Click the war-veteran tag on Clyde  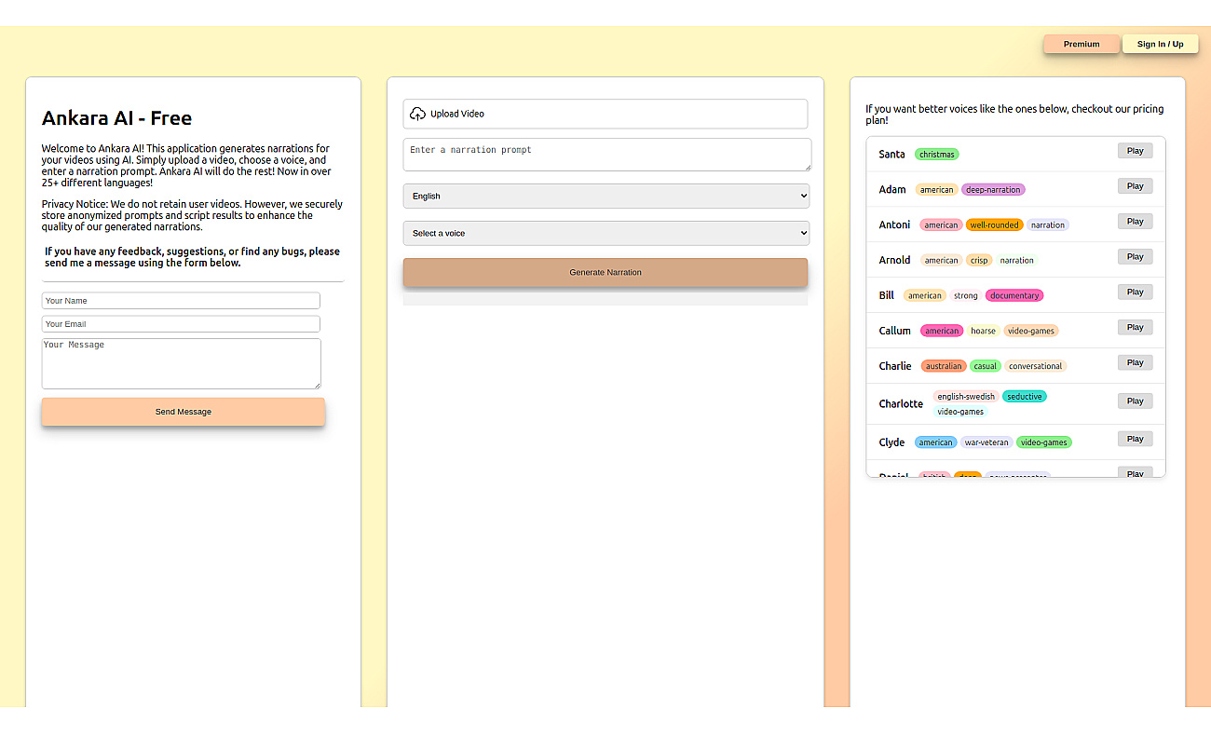(986, 442)
